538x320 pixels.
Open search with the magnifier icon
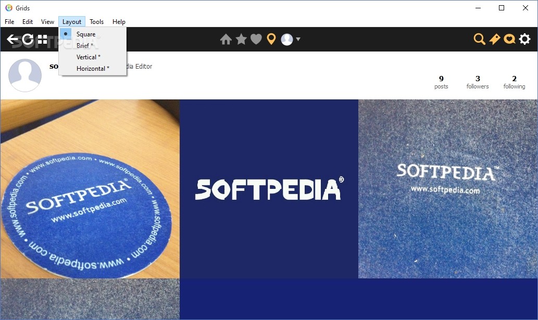click(479, 39)
